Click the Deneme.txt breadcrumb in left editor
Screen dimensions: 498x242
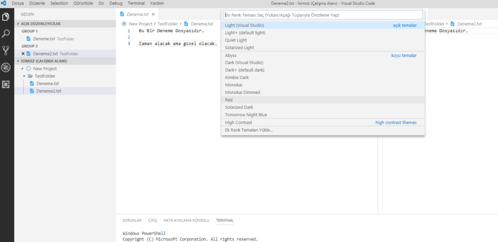click(202, 24)
